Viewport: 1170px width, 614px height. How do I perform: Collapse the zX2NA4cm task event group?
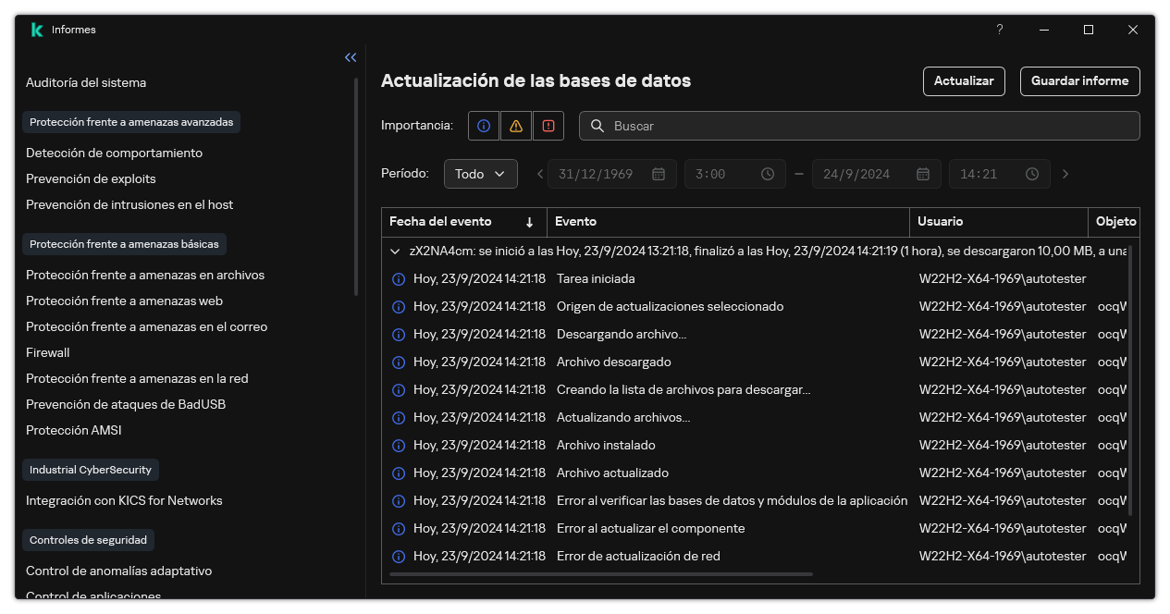point(395,251)
